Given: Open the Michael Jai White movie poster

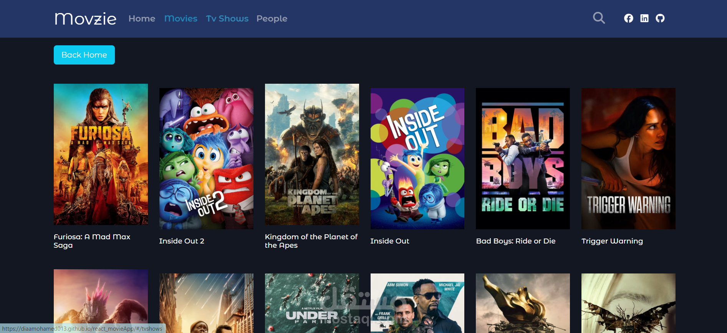Looking at the screenshot, I should click(417, 303).
